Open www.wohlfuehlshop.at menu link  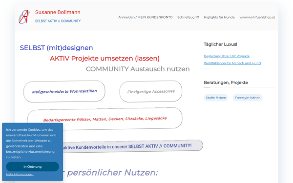point(257,17)
